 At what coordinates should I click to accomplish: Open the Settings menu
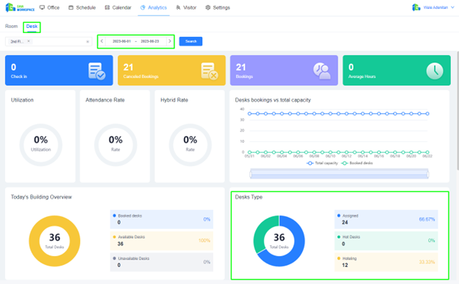[218, 7]
